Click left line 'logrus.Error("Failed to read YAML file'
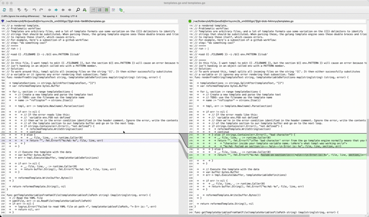 point(87,207)
